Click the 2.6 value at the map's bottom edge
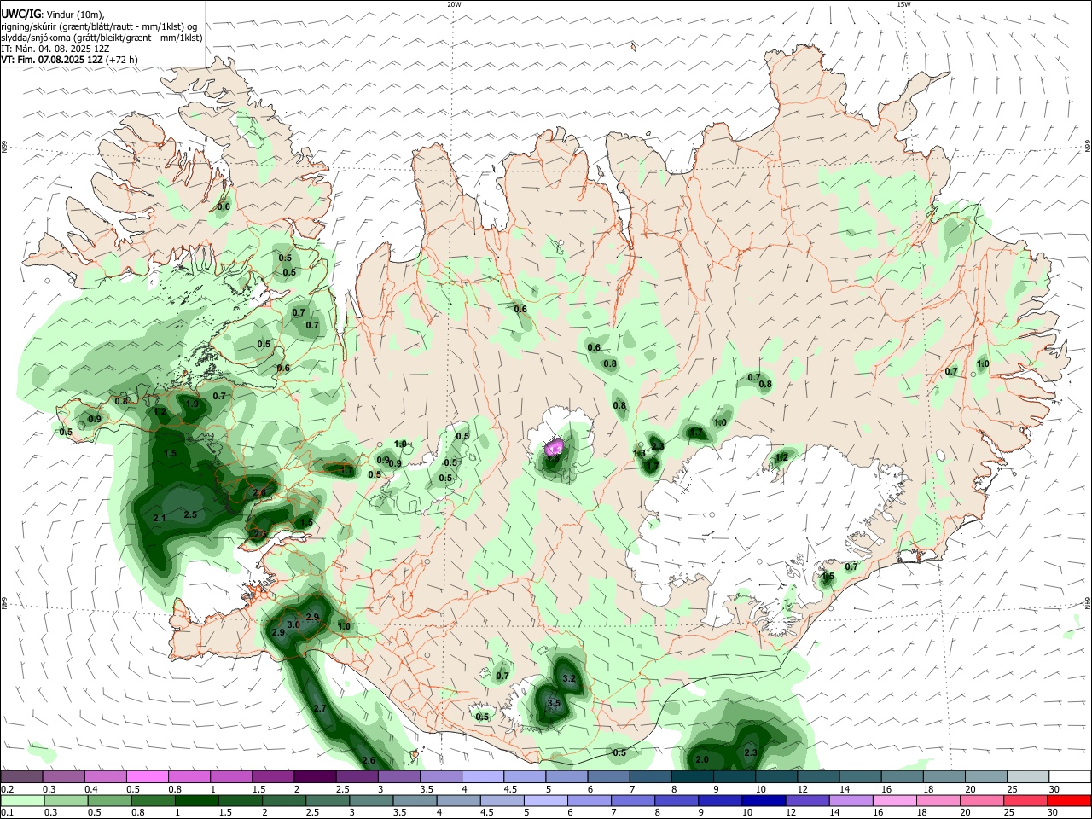The width and height of the screenshot is (1092, 819). click(x=369, y=761)
